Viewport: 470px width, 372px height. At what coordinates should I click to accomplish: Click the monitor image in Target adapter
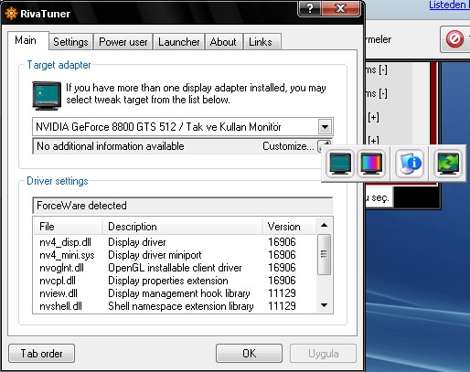(x=47, y=95)
